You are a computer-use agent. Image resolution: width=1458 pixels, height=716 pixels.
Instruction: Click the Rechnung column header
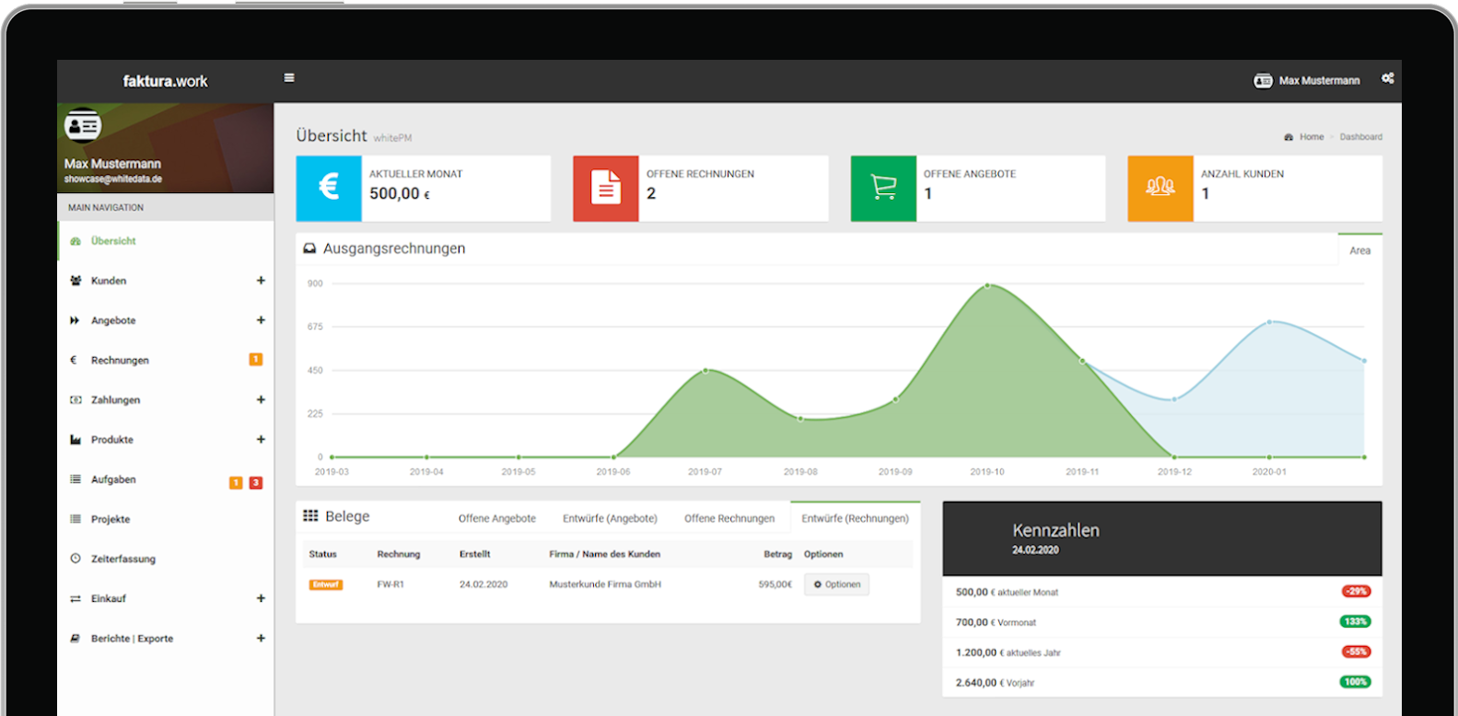tap(399, 554)
